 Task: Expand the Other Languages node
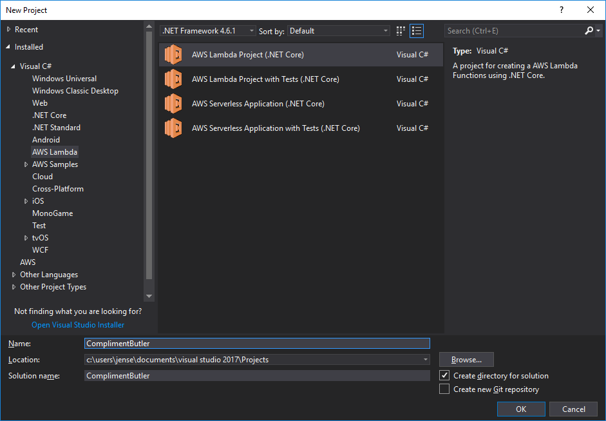[14, 275]
